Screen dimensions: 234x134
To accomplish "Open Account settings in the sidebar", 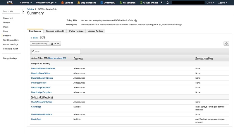I will pos(11,44).
